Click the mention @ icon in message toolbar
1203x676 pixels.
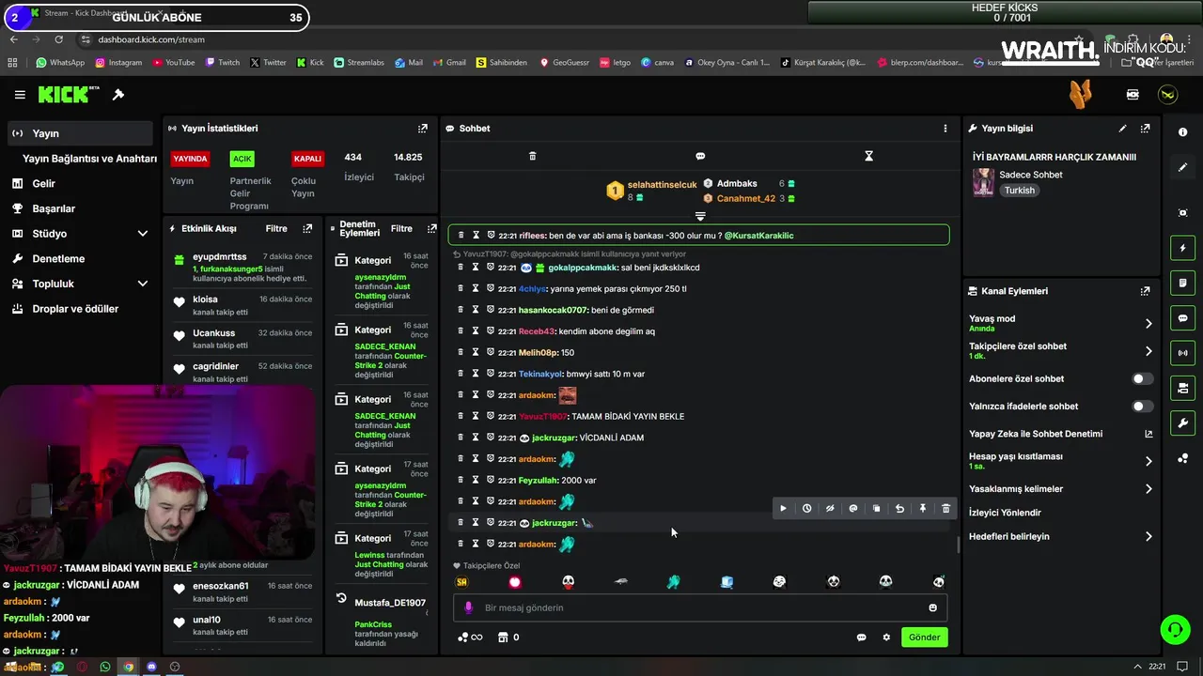[x=853, y=508]
